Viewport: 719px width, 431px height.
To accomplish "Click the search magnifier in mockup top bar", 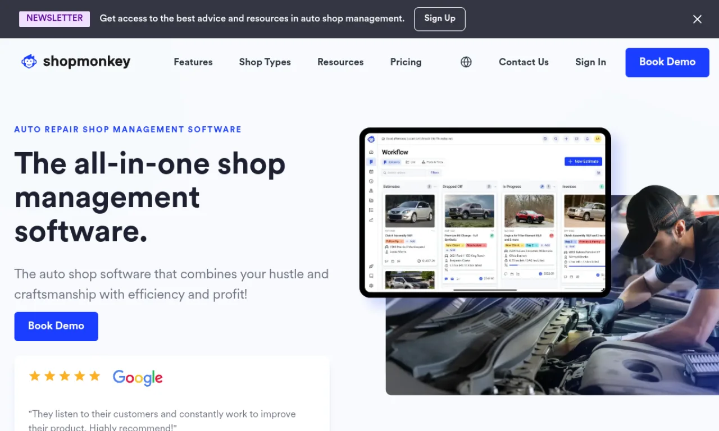I will [556, 139].
